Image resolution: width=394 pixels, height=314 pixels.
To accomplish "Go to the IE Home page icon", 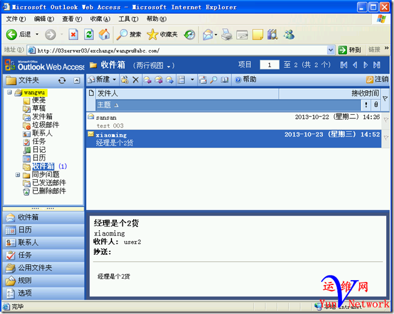I will (104, 34).
